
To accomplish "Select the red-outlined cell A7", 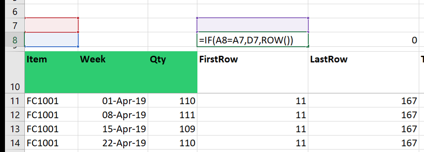I will click(x=51, y=25).
